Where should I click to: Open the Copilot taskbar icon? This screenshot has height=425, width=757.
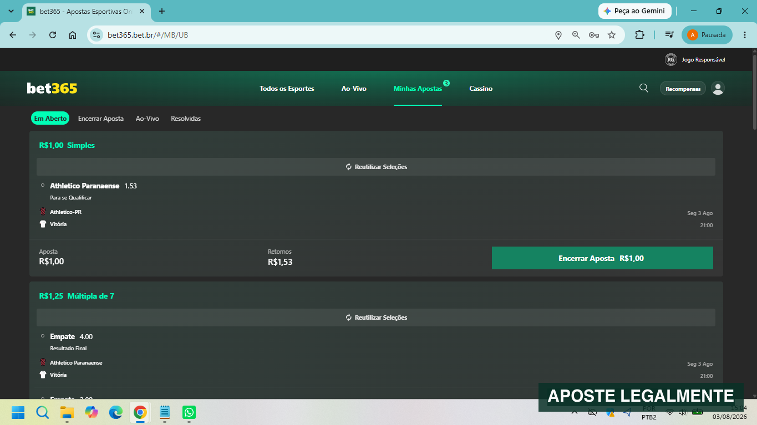[92, 412]
